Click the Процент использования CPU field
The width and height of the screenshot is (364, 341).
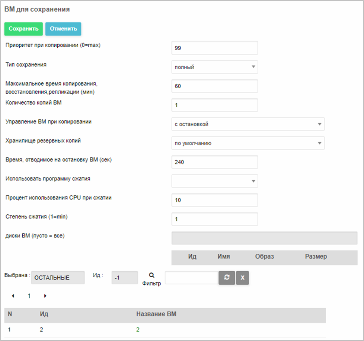tap(215, 200)
